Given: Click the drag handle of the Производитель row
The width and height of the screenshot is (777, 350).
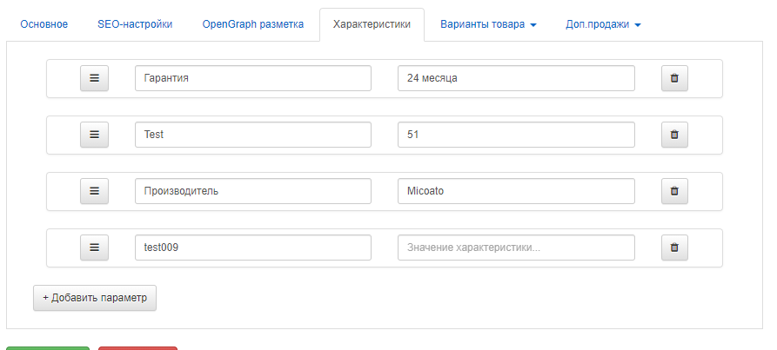Looking at the screenshot, I should (94, 191).
